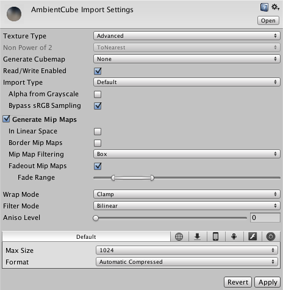Select the Flash platform override tab
Screen dimensions: 283x290
[253, 236]
